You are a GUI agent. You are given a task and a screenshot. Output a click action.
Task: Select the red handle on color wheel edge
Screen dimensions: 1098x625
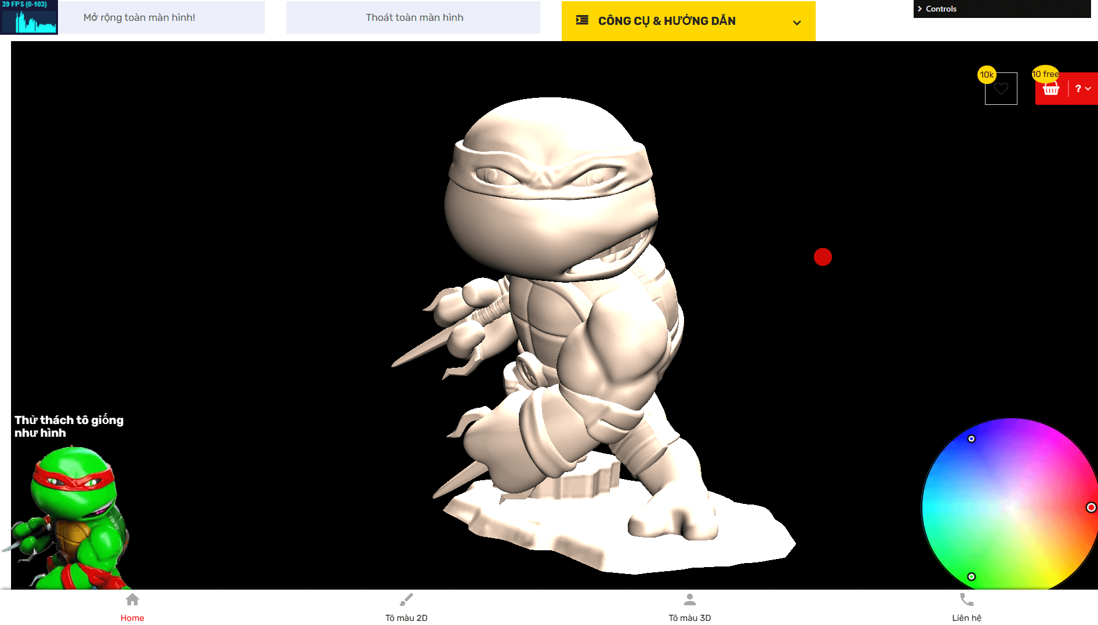click(1091, 507)
